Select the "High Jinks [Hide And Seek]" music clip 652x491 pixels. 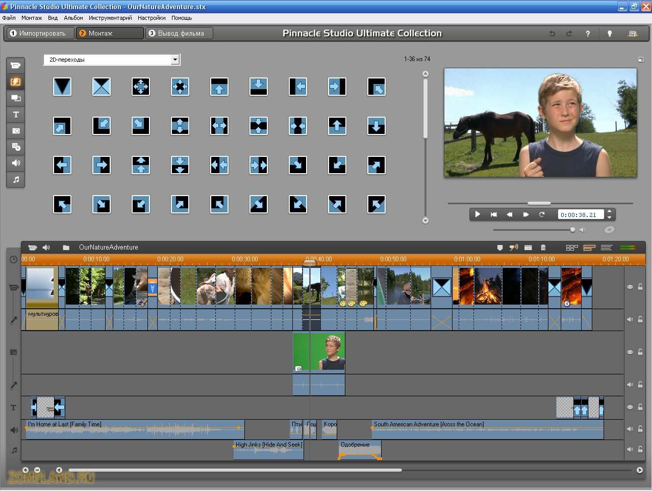point(268,450)
